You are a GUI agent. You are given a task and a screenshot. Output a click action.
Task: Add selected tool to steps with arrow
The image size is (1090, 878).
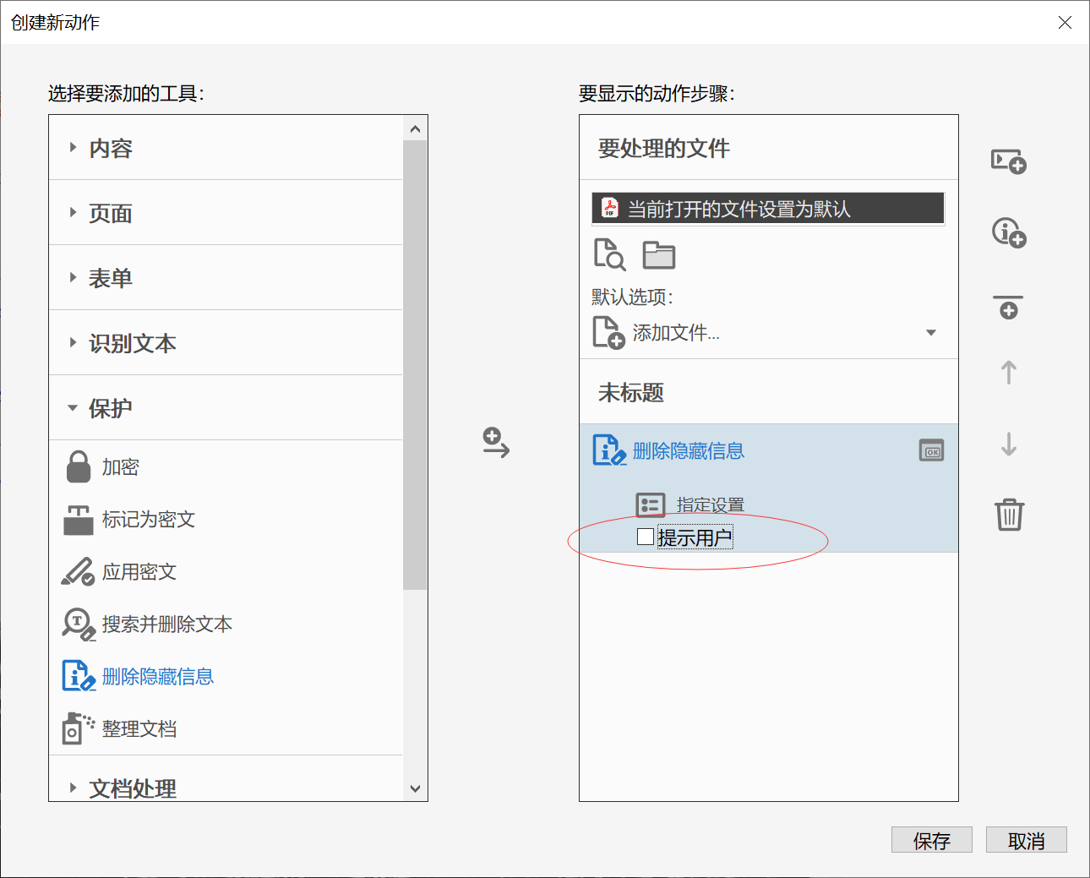click(496, 443)
